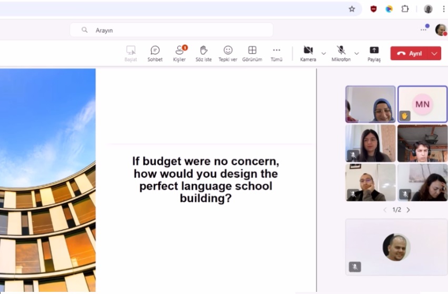Expand the Kamera options chevron

323,54
